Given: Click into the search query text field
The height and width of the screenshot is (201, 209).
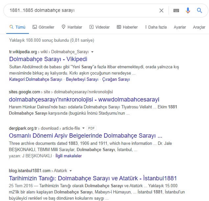Looking at the screenshot, I should click(x=79, y=11).
